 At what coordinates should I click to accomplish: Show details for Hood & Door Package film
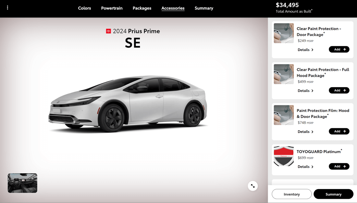tap(305, 132)
